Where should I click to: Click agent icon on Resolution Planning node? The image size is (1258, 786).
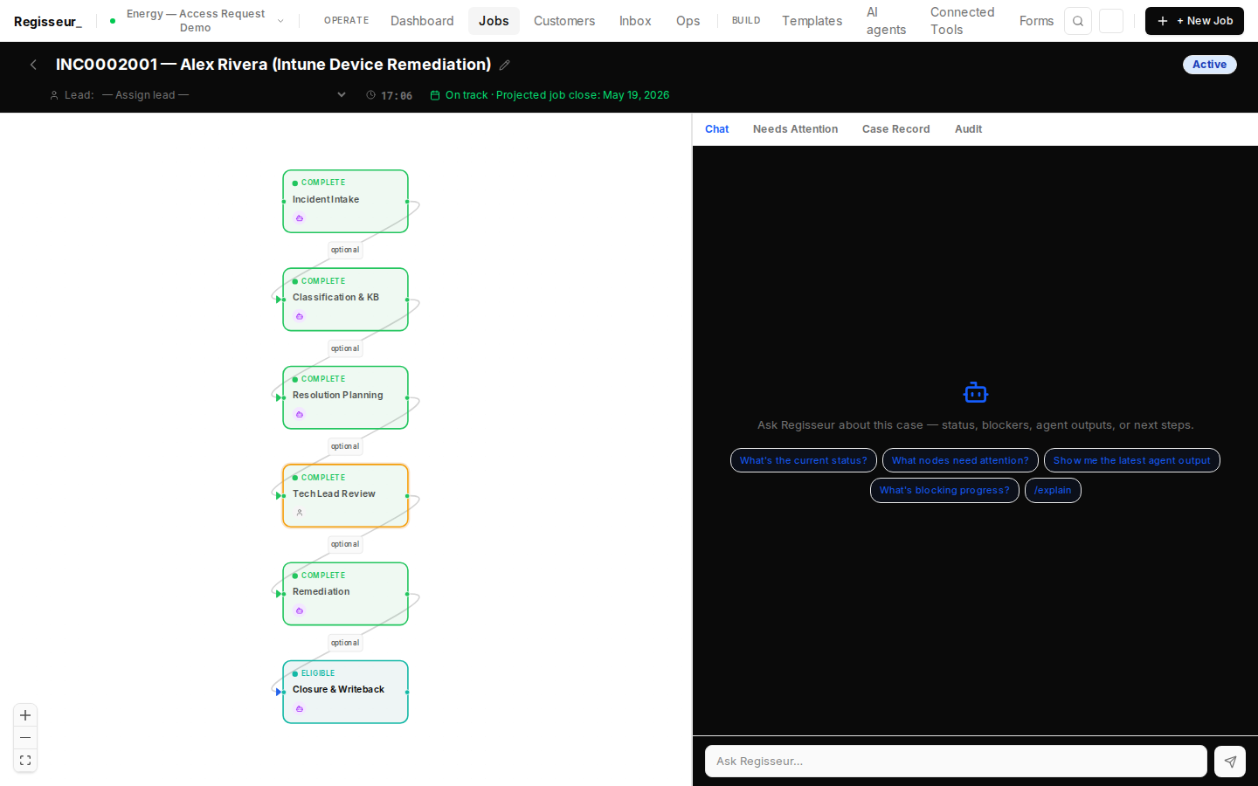300,414
